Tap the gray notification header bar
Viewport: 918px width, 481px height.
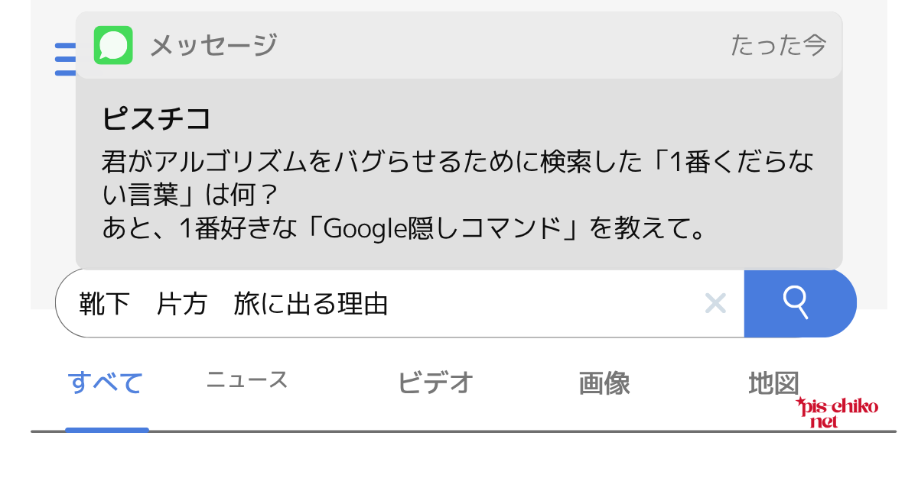tap(459, 46)
